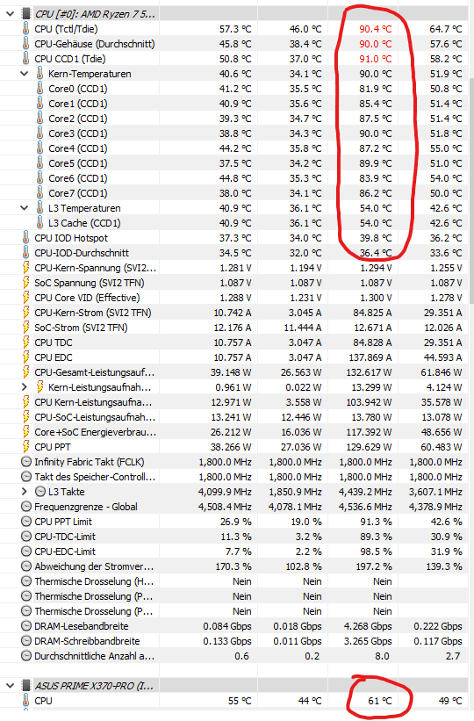Click the circle icon of CPU PPT Limit
Screen dimensions: 474x721
pos(26,522)
